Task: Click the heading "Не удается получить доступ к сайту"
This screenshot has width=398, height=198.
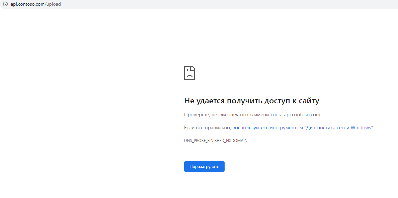Action: [x=251, y=101]
